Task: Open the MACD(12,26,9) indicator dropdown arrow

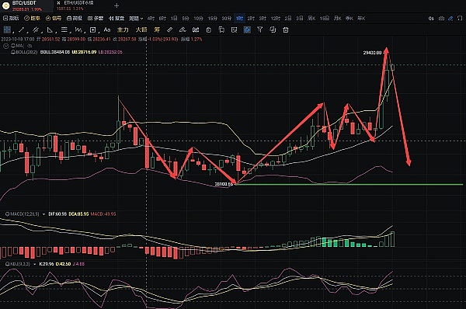Action: [x=43, y=214]
